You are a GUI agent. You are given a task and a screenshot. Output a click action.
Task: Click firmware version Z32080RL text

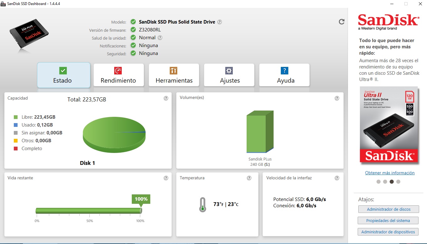coord(150,30)
